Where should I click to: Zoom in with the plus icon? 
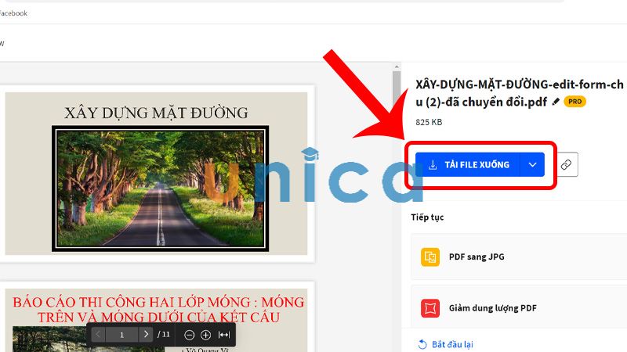pos(205,335)
